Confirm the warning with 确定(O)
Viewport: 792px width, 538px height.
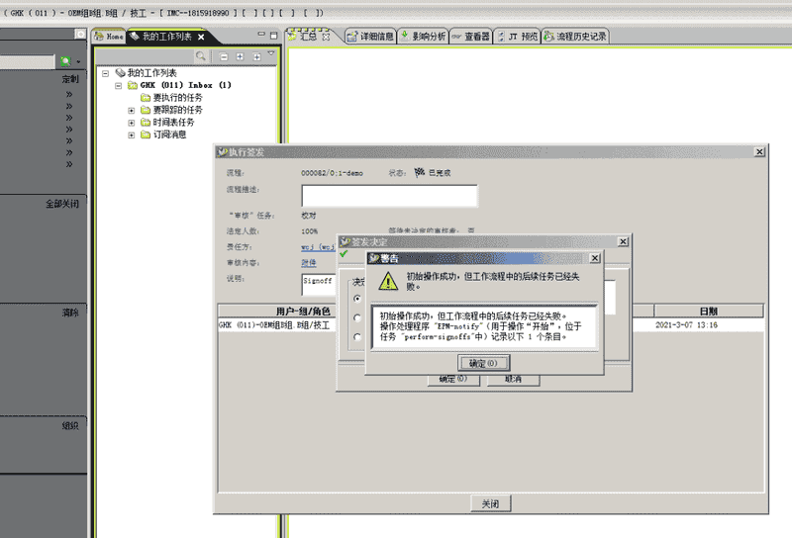tap(483, 363)
